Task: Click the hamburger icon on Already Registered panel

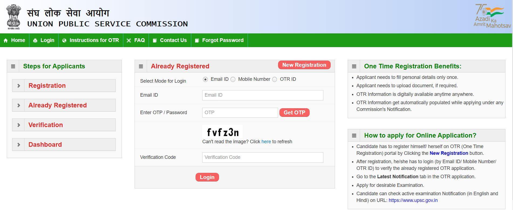Action: pos(141,66)
